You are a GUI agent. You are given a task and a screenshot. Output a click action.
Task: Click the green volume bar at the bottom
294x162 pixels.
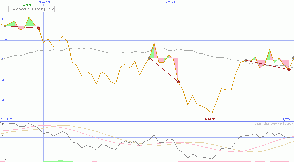(x=60, y=161)
